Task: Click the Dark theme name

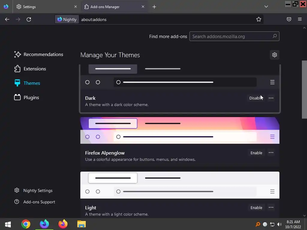Action: pos(90,98)
